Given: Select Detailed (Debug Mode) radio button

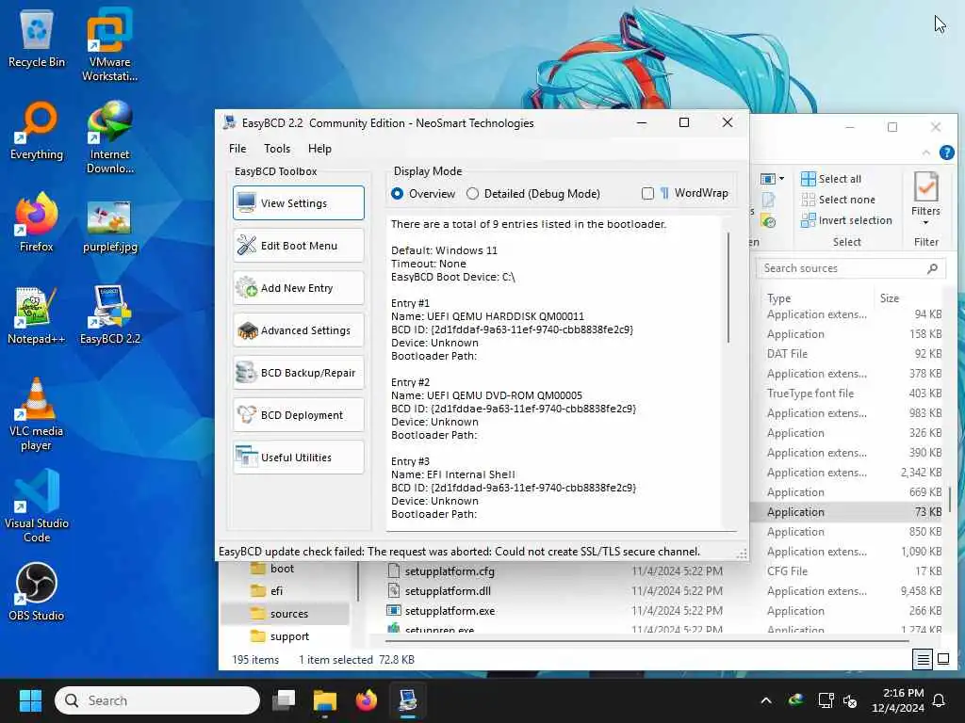Looking at the screenshot, I should tap(533, 194).
